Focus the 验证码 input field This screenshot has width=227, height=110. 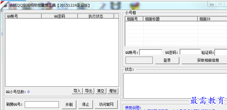click(221, 52)
